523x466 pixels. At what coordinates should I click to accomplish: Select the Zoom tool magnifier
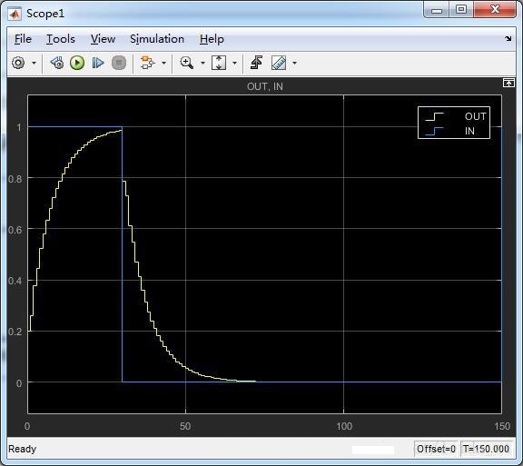(186, 63)
